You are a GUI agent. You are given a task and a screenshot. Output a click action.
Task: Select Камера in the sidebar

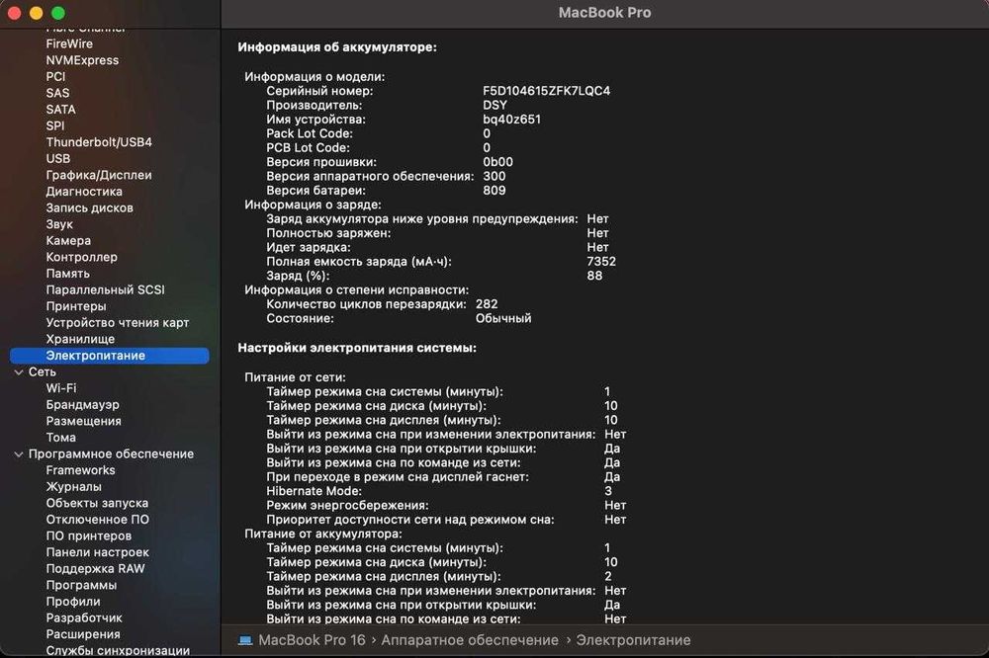tap(68, 240)
